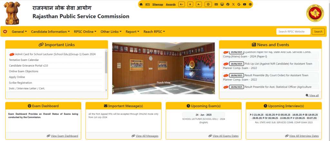Reset font size with plain A button
This screenshot has height=141, width=330.
190,4
